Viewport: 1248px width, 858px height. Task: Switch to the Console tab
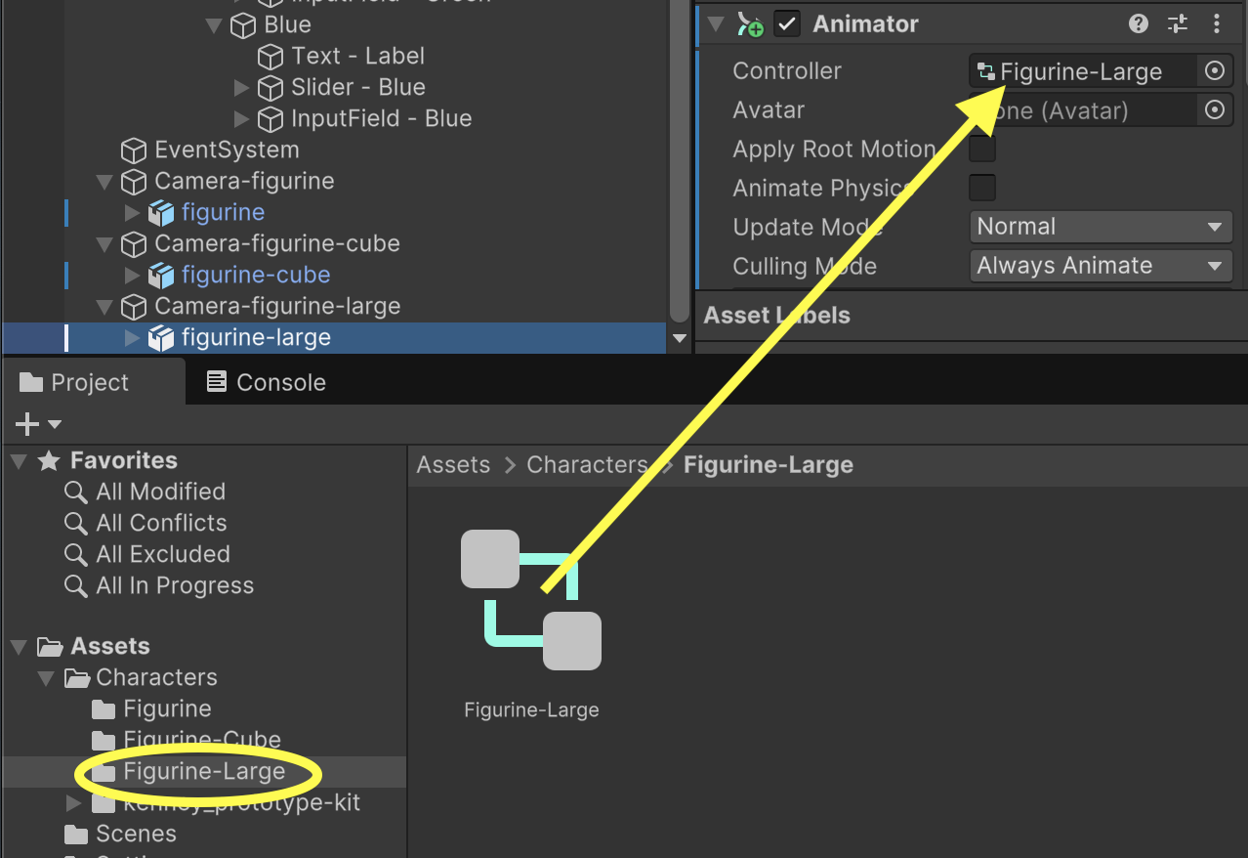[267, 382]
